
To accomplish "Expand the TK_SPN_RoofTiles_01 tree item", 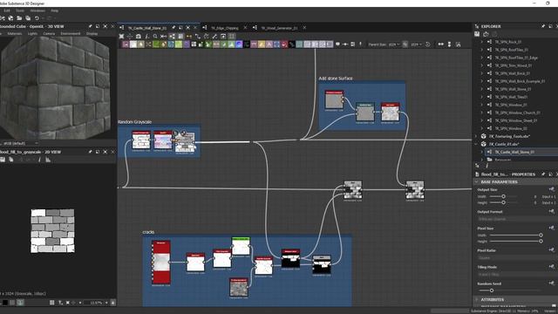I will click(x=482, y=50).
